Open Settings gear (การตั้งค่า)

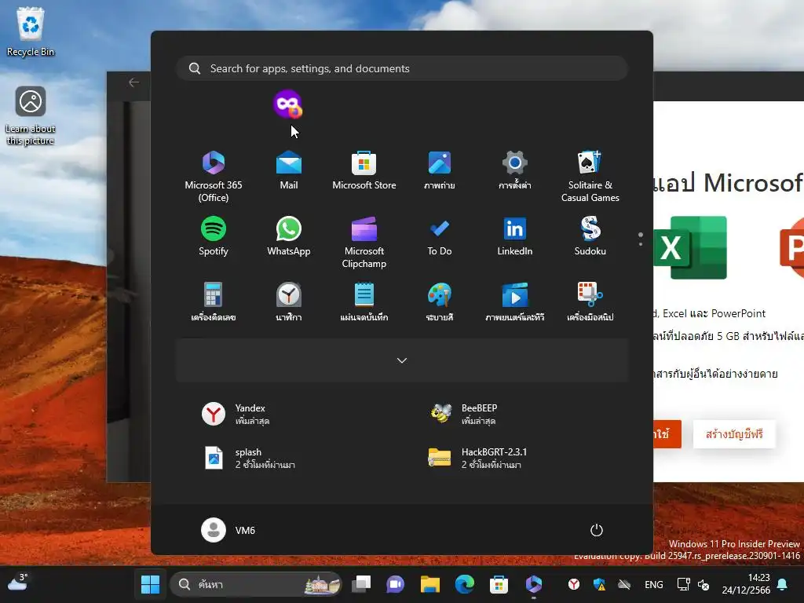click(515, 170)
